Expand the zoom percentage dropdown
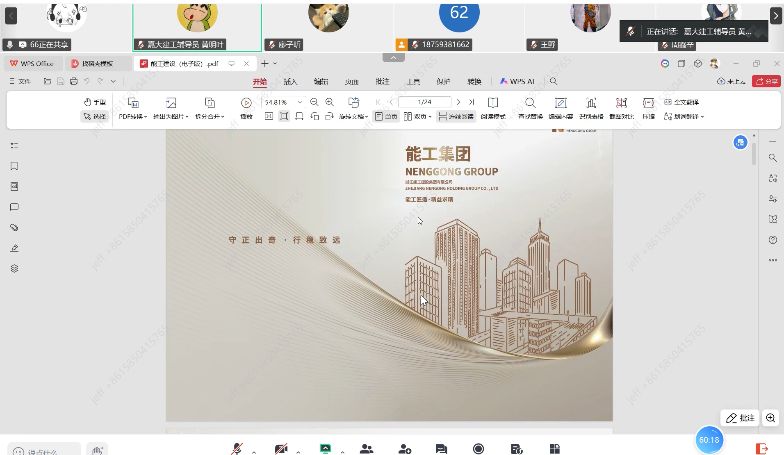Screen dimensions: 784x455 [x=300, y=102]
